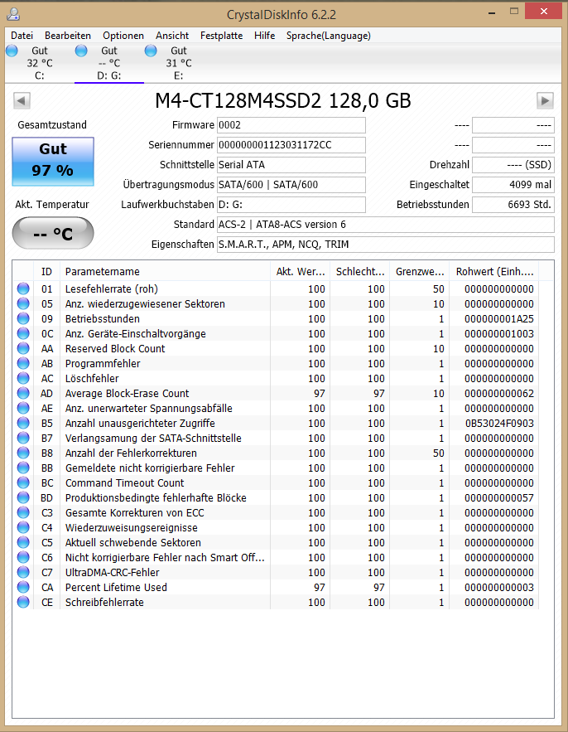This screenshot has height=732, width=568.
Task: Click the Grenzwe... column header
Action: tap(419, 272)
